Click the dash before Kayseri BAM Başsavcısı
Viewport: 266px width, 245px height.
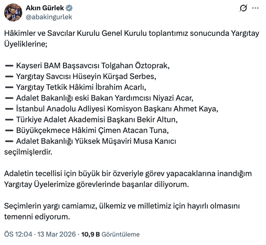point(9,65)
